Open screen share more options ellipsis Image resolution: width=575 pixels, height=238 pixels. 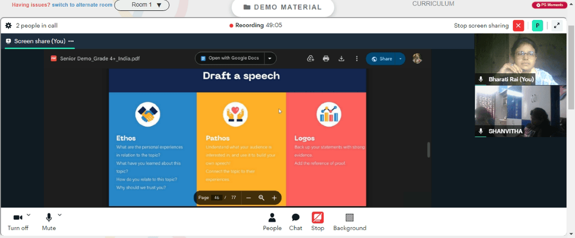coord(71,41)
